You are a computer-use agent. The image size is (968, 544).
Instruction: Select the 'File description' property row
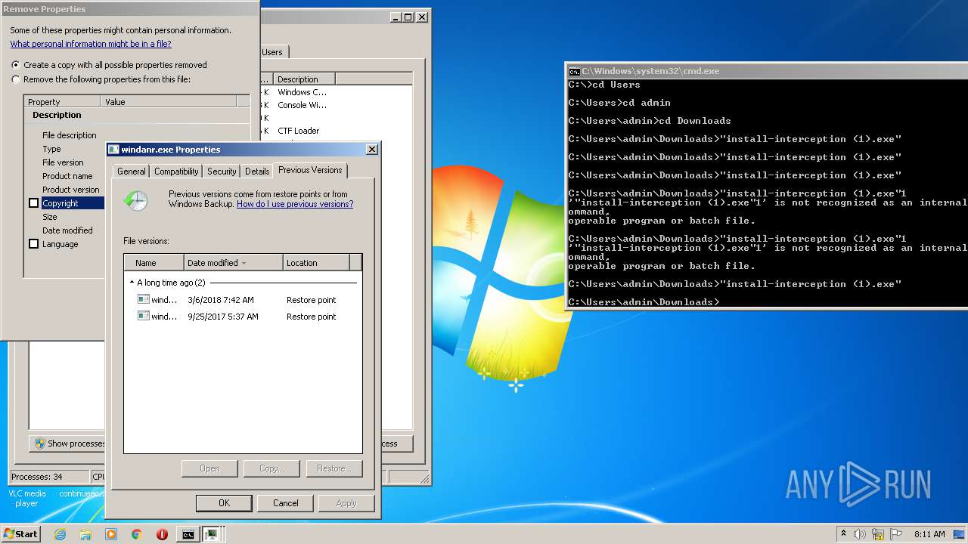tap(70, 135)
